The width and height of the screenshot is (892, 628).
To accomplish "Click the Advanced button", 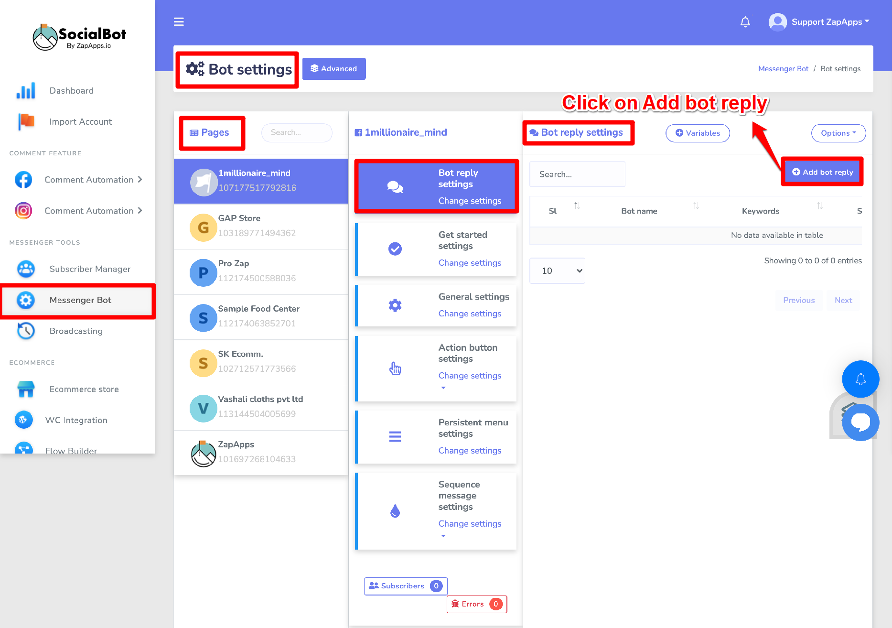I will pos(334,69).
